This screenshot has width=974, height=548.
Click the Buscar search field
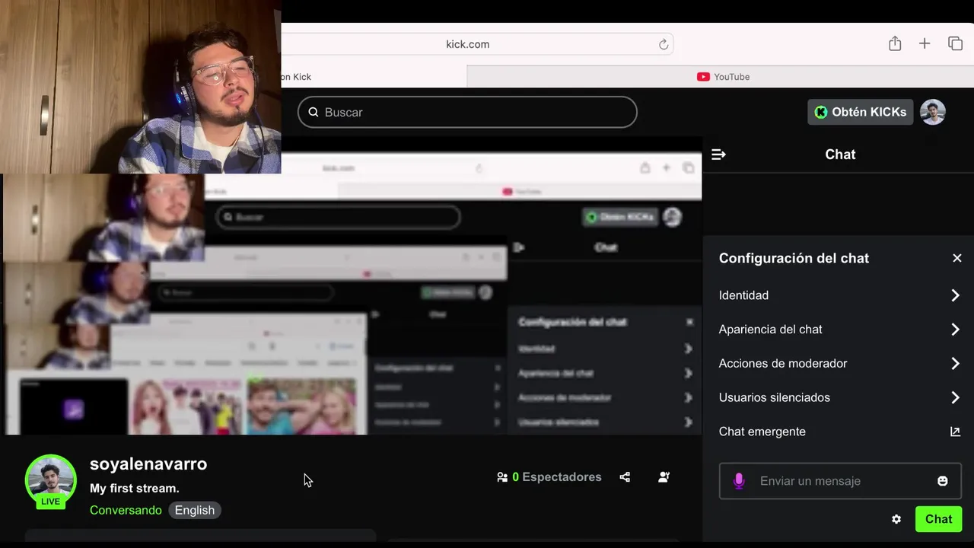467,112
